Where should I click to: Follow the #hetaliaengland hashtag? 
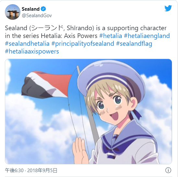(x=147, y=36)
